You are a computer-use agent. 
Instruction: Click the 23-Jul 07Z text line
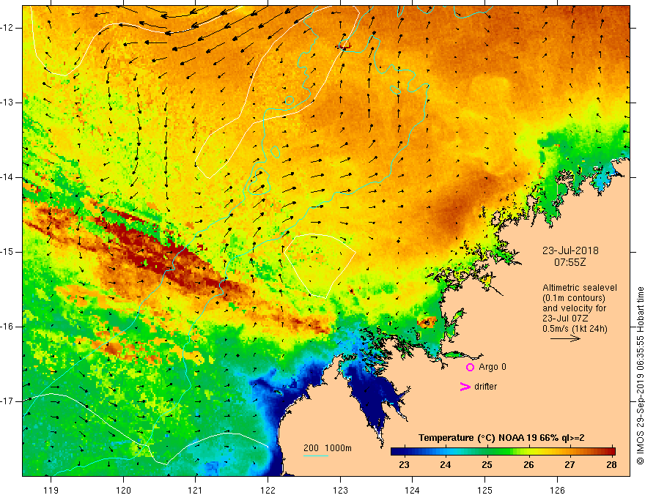(x=565, y=319)
